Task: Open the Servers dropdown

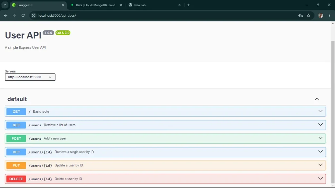Action: click(30, 77)
